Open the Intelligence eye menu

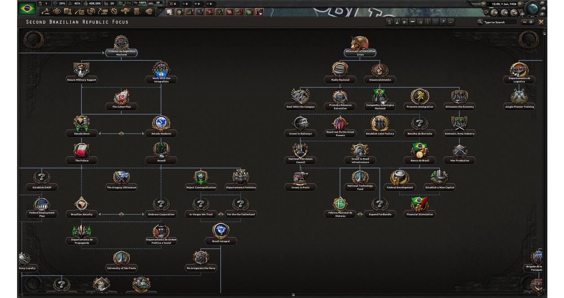[57, 11]
